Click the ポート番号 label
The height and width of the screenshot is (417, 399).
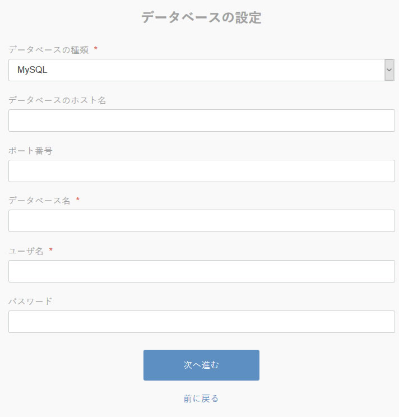tap(30, 151)
